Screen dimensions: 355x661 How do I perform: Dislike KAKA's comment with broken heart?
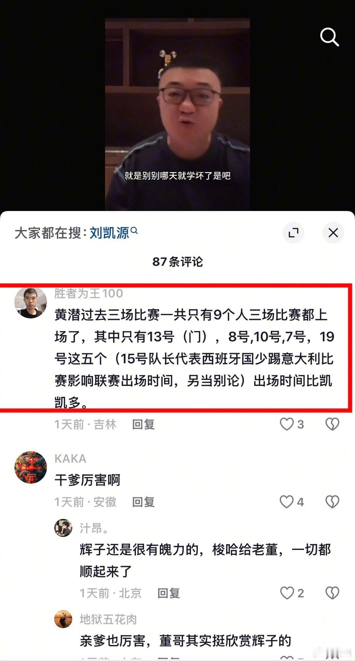[x=332, y=502]
